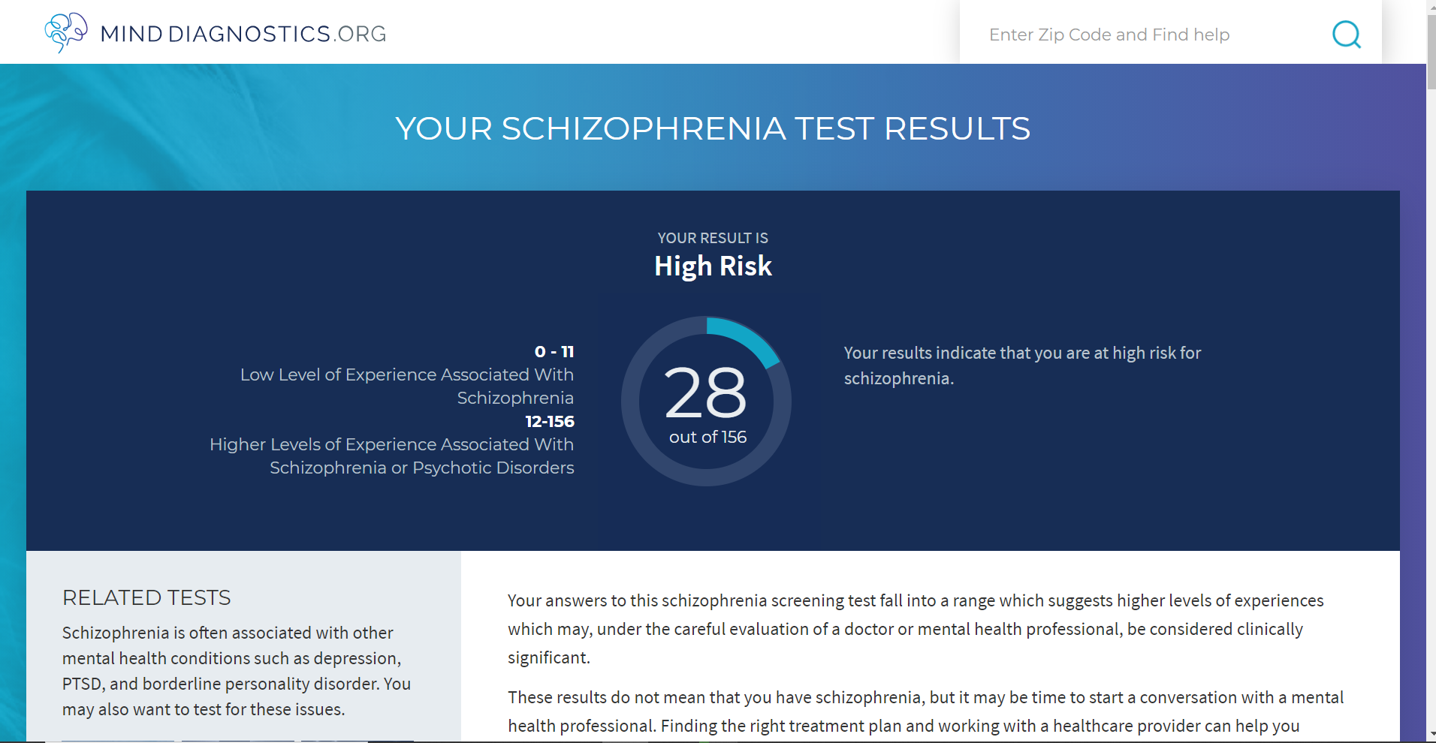
Task: Click the score number 28
Action: 705,393
